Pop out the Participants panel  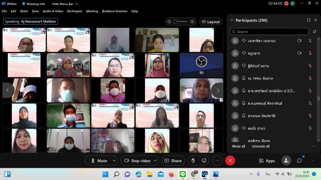click(x=309, y=20)
